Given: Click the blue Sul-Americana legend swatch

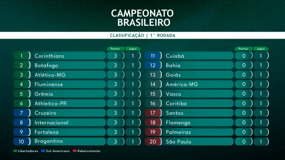Looking at the screenshot, I should pos(43,151).
